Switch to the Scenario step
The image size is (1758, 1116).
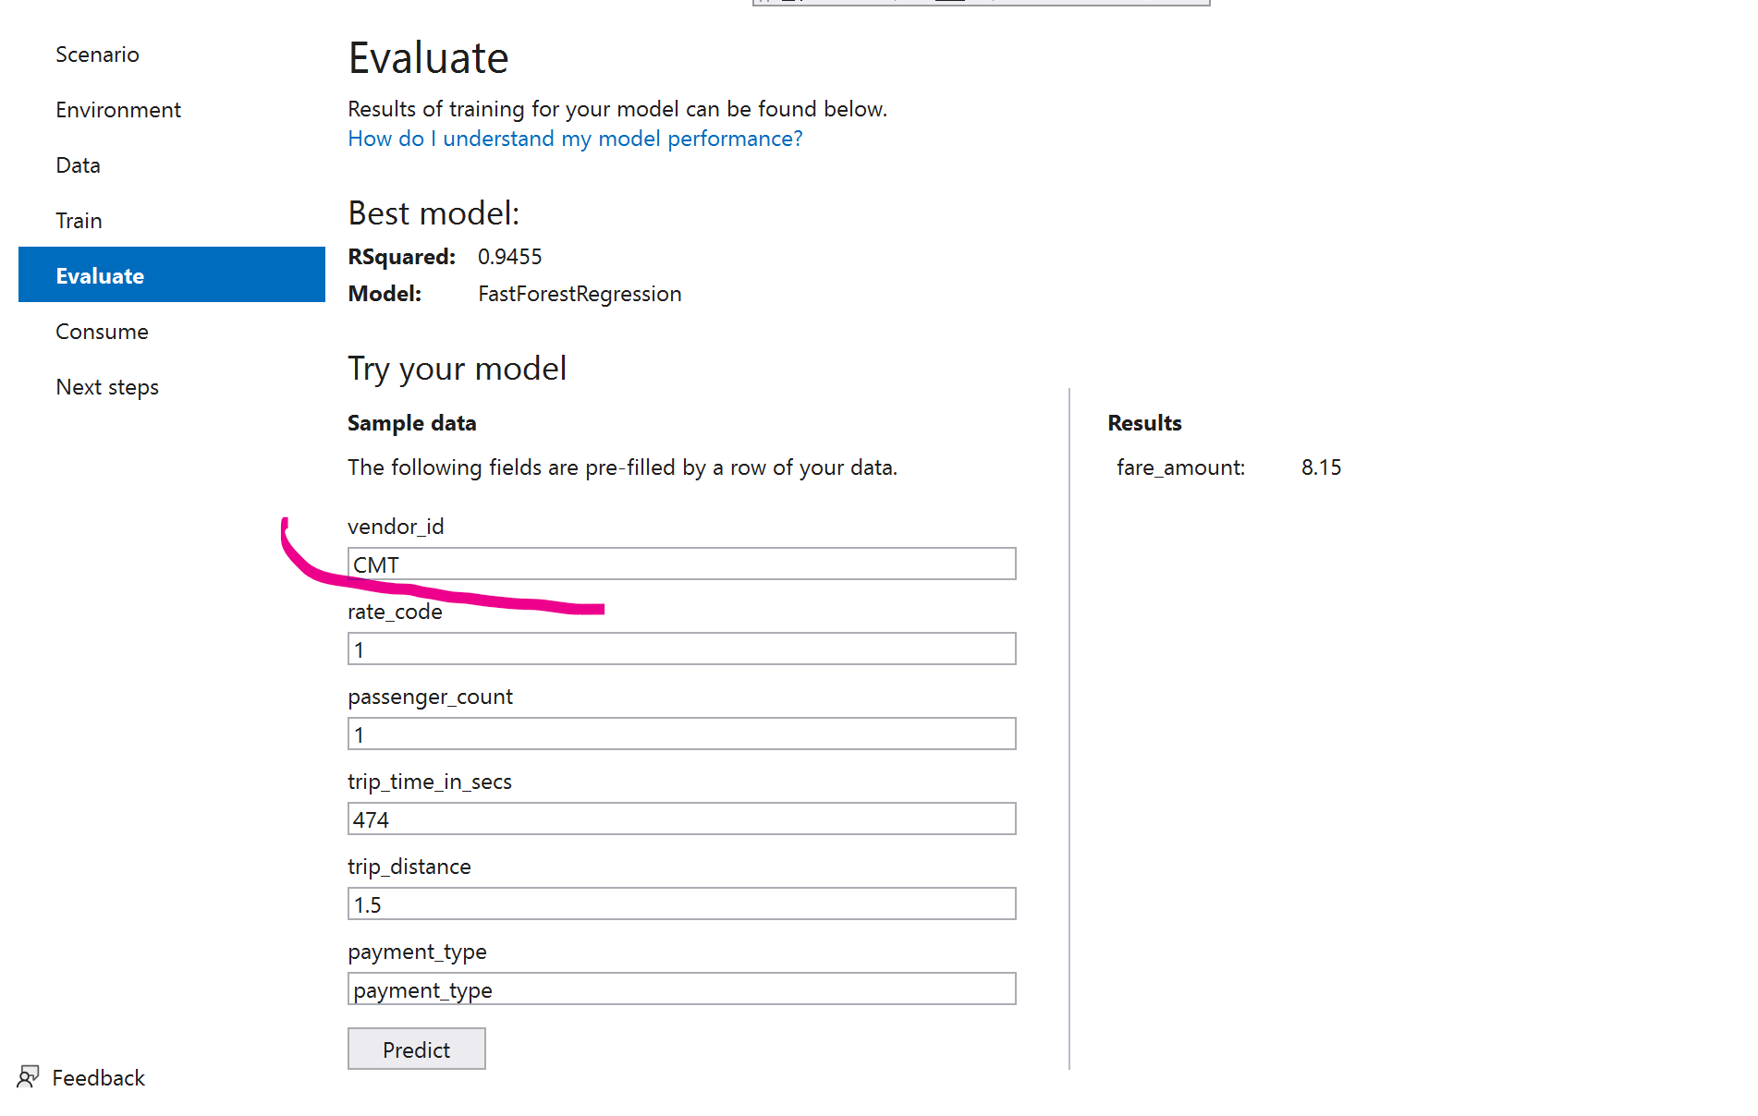pos(97,55)
